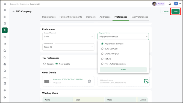
Task: Switch to the Basic Details tab
Action: pos(49,17)
